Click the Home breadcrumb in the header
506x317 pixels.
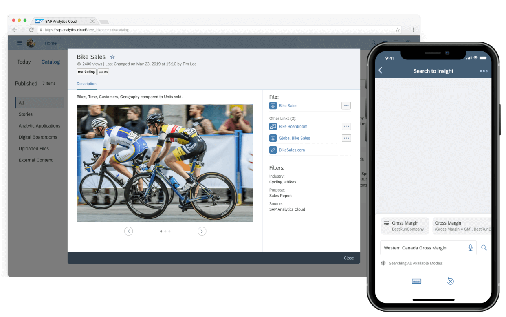click(x=51, y=43)
